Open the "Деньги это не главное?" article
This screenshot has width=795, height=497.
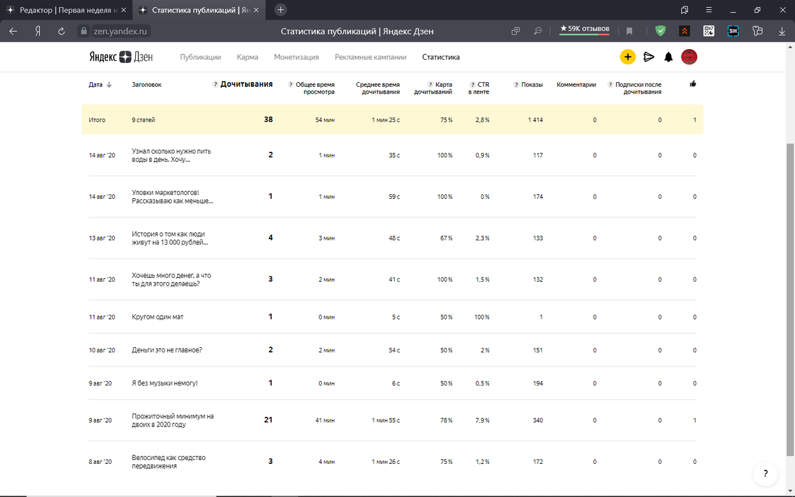coord(166,350)
